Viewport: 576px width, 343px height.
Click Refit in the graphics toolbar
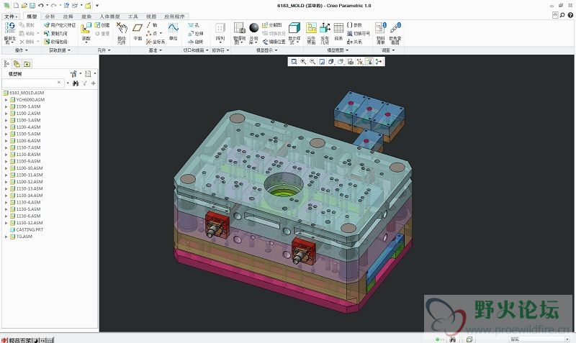[294, 62]
